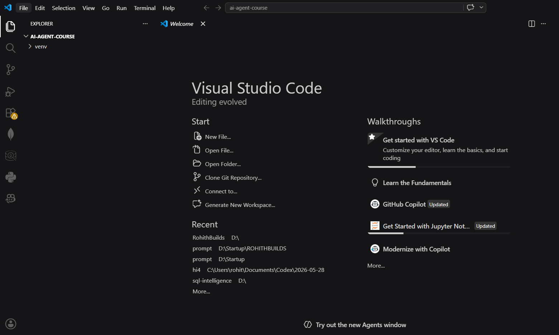Viewport: 559px width, 335px height.
Task: Open the Source Control view icon
Action: 11,70
